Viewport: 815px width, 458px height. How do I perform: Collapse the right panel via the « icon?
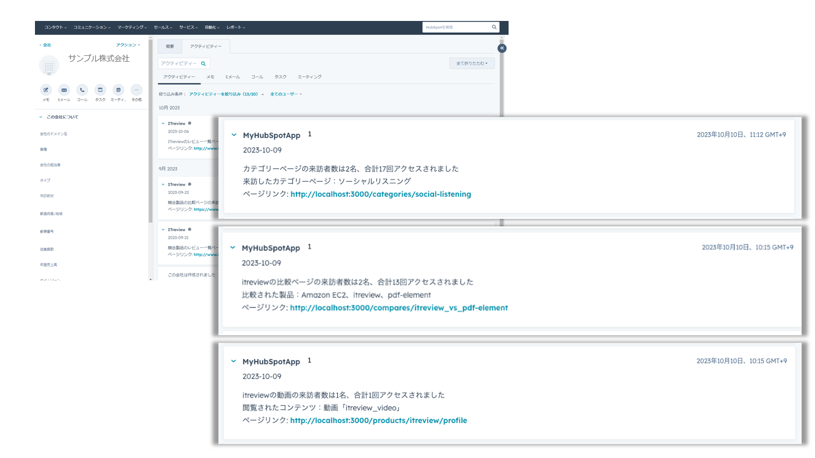point(501,47)
